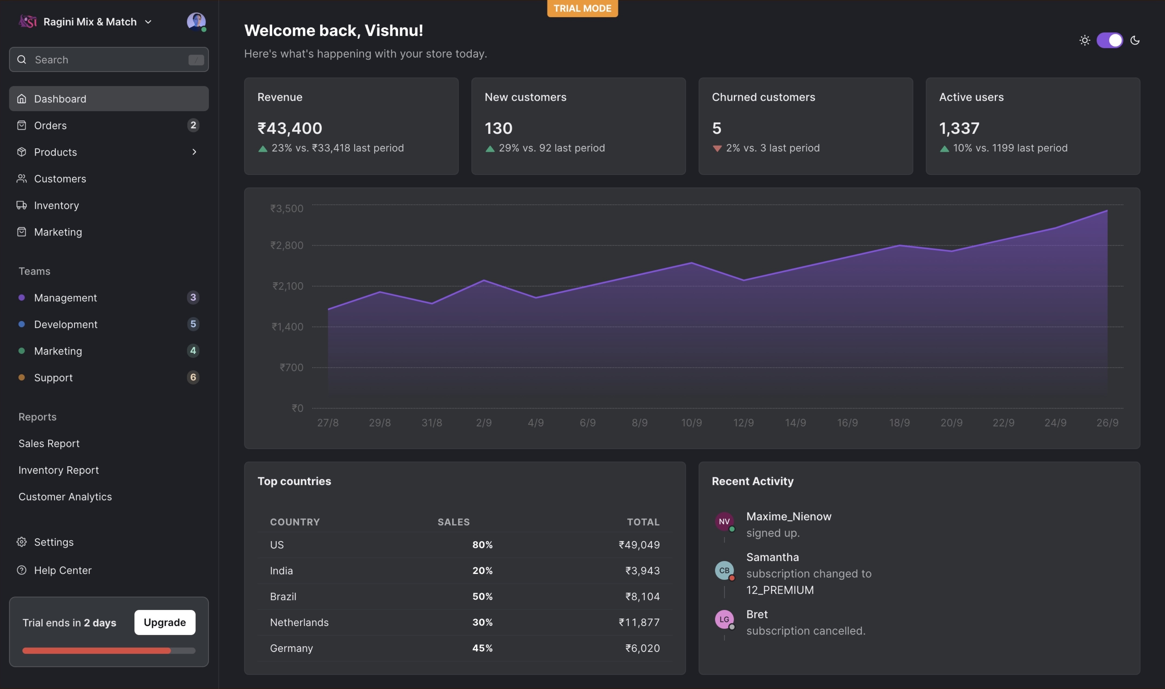
Task: Click the Orders count badge 2
Action: 193,125
